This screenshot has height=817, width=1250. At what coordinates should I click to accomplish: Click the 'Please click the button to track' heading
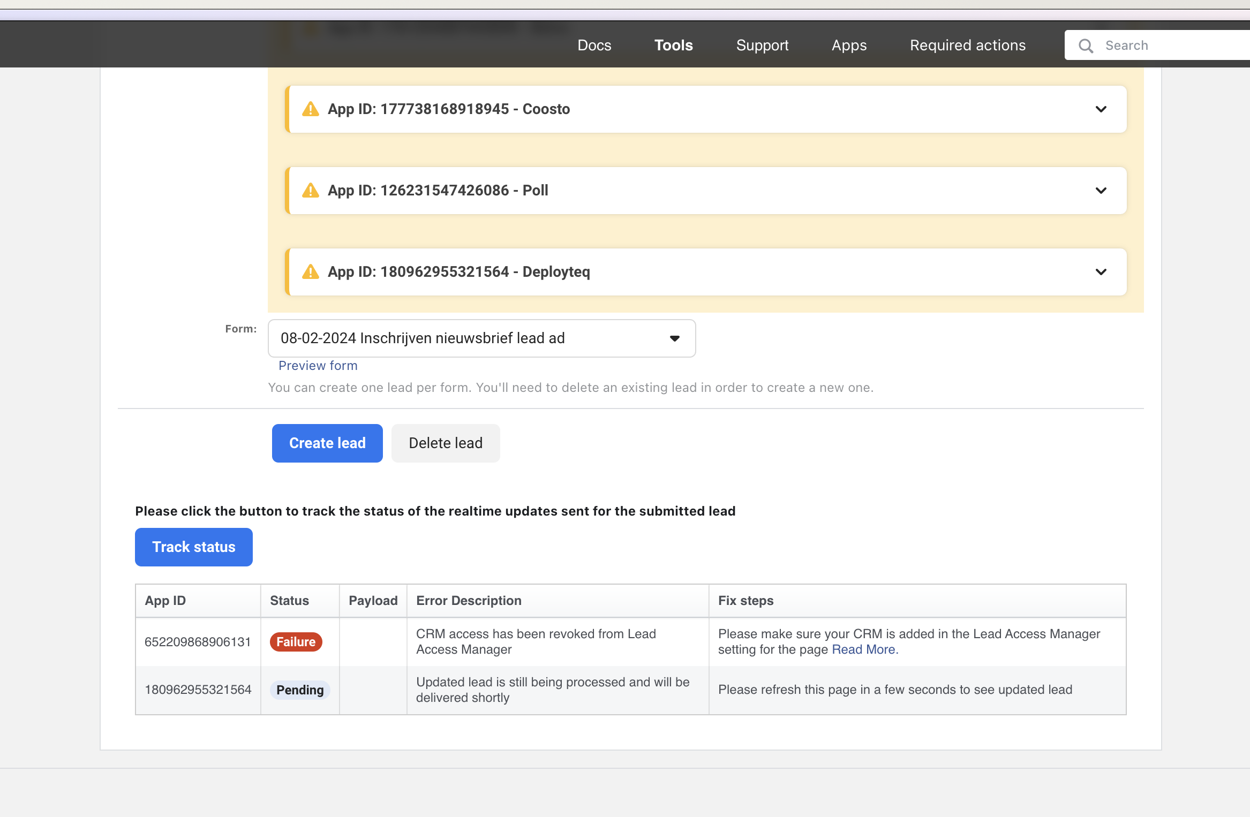coord(435,511)
